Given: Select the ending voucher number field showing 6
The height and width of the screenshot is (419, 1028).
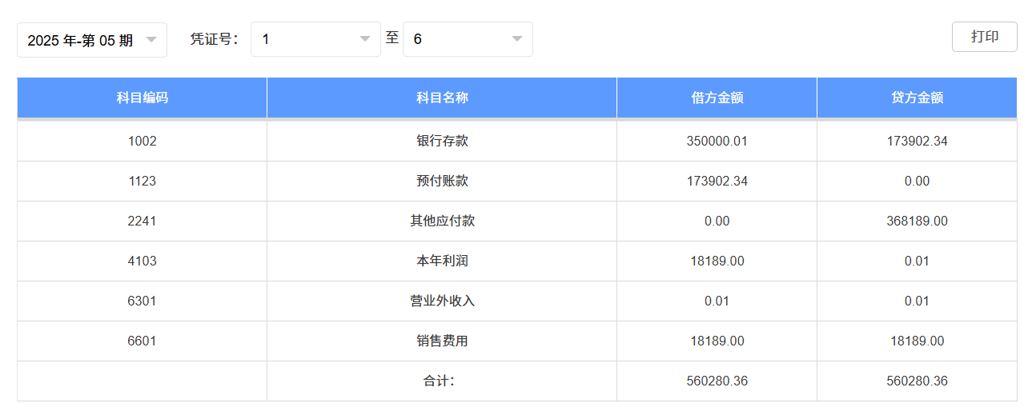Looking at the screenshot, I should 468,39.
